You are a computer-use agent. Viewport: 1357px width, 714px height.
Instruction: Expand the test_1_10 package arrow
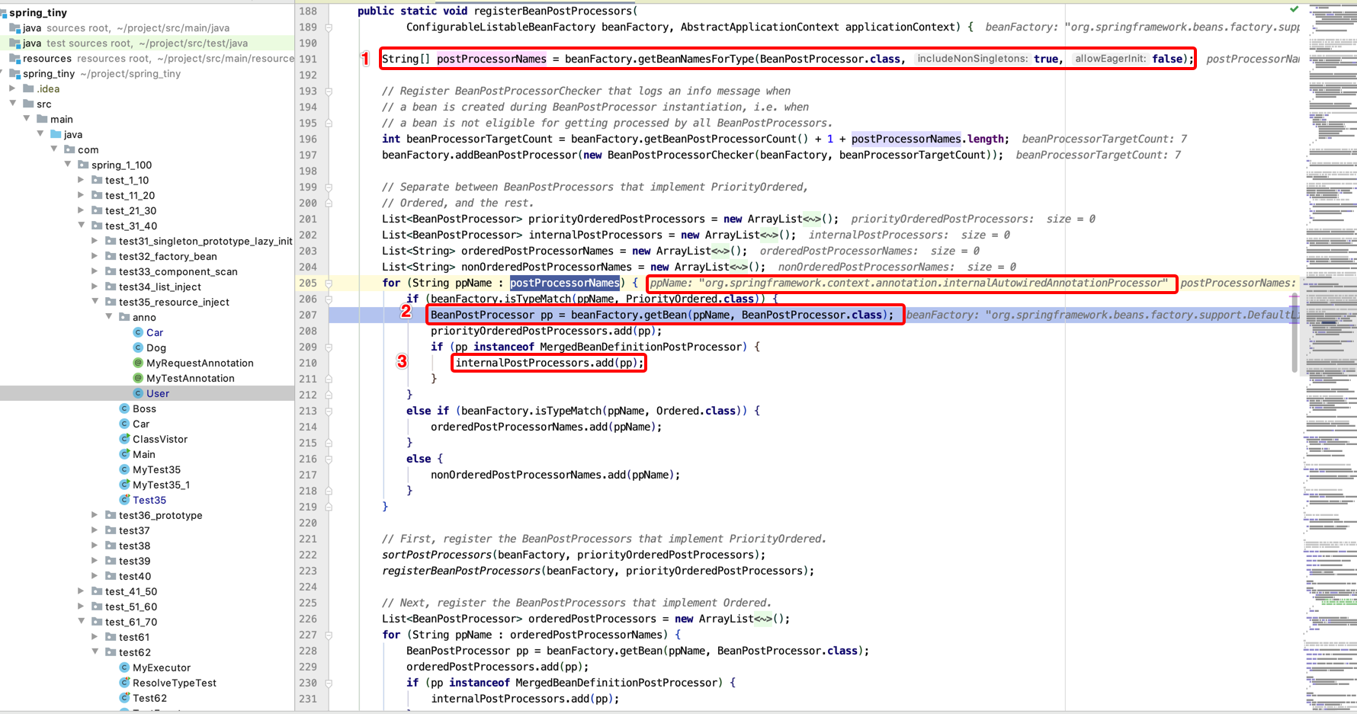[81, 180]
